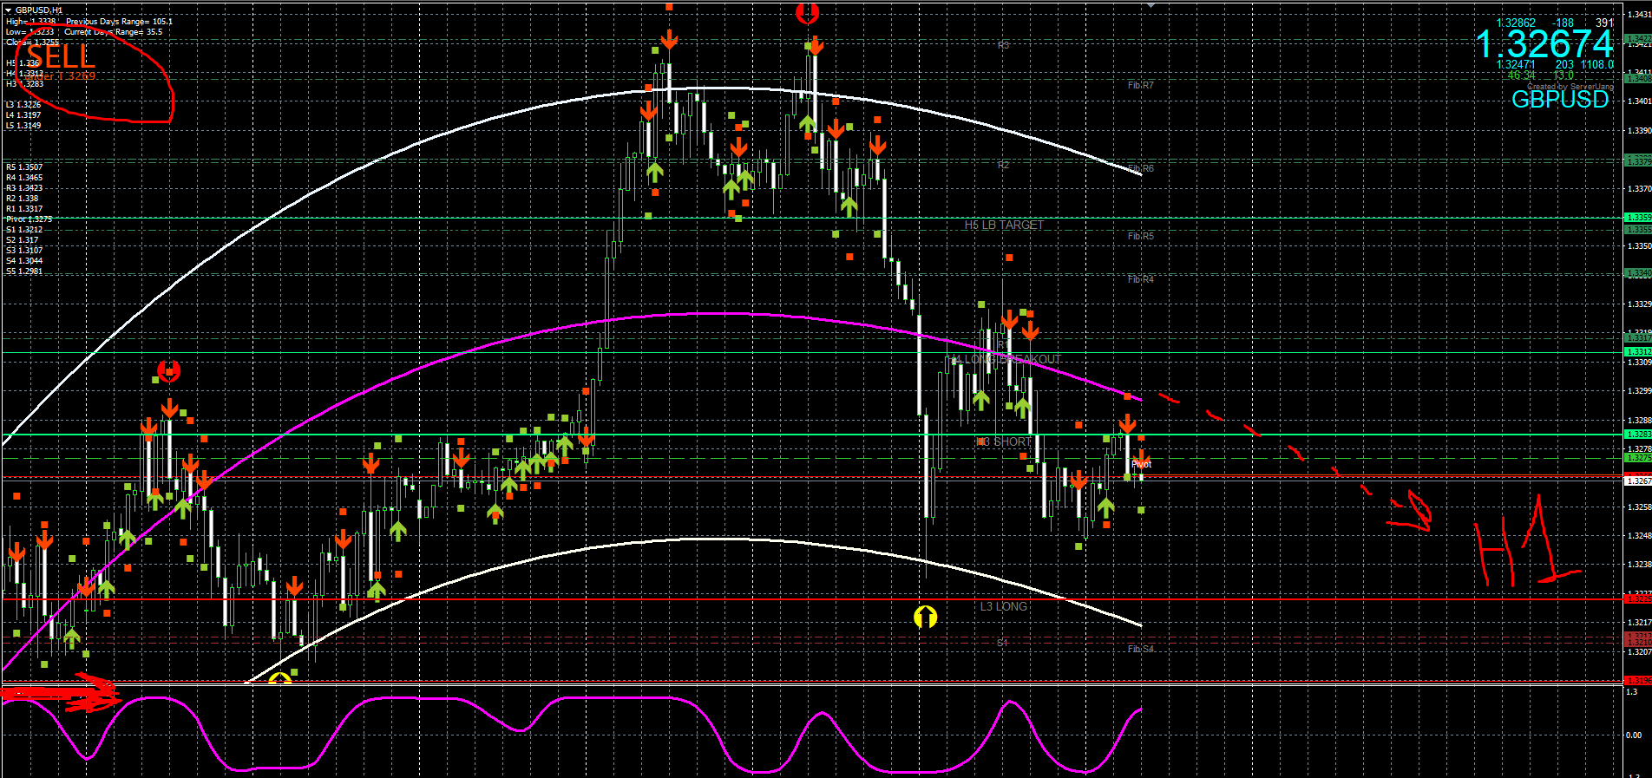Click the white 'Pivot' label on the chart
This screenshot has width=1652, height=778.
tap(1141, 465)
